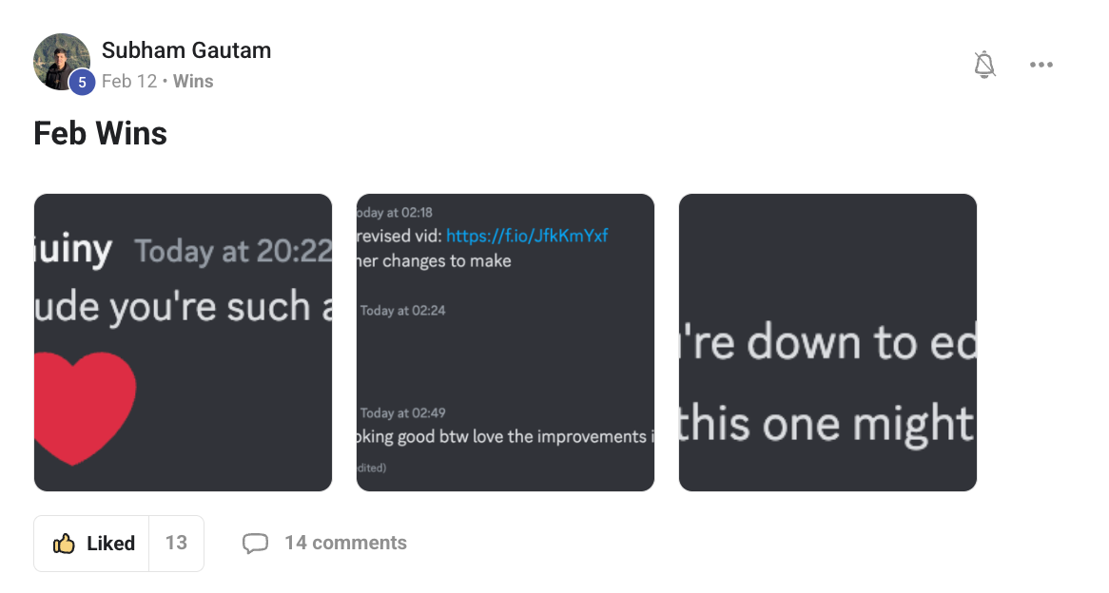
Task: Open the third screenshot reading 'down to ed'
Action: 827,343
